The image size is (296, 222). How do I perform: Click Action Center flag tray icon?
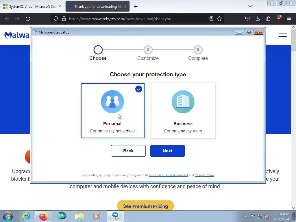[253, 217]
